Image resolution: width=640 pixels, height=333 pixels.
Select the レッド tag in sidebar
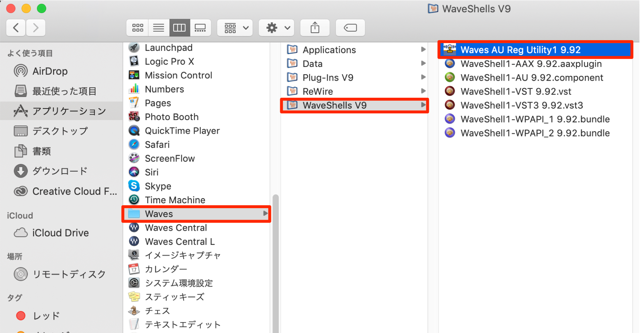click(x=61, y=316)
